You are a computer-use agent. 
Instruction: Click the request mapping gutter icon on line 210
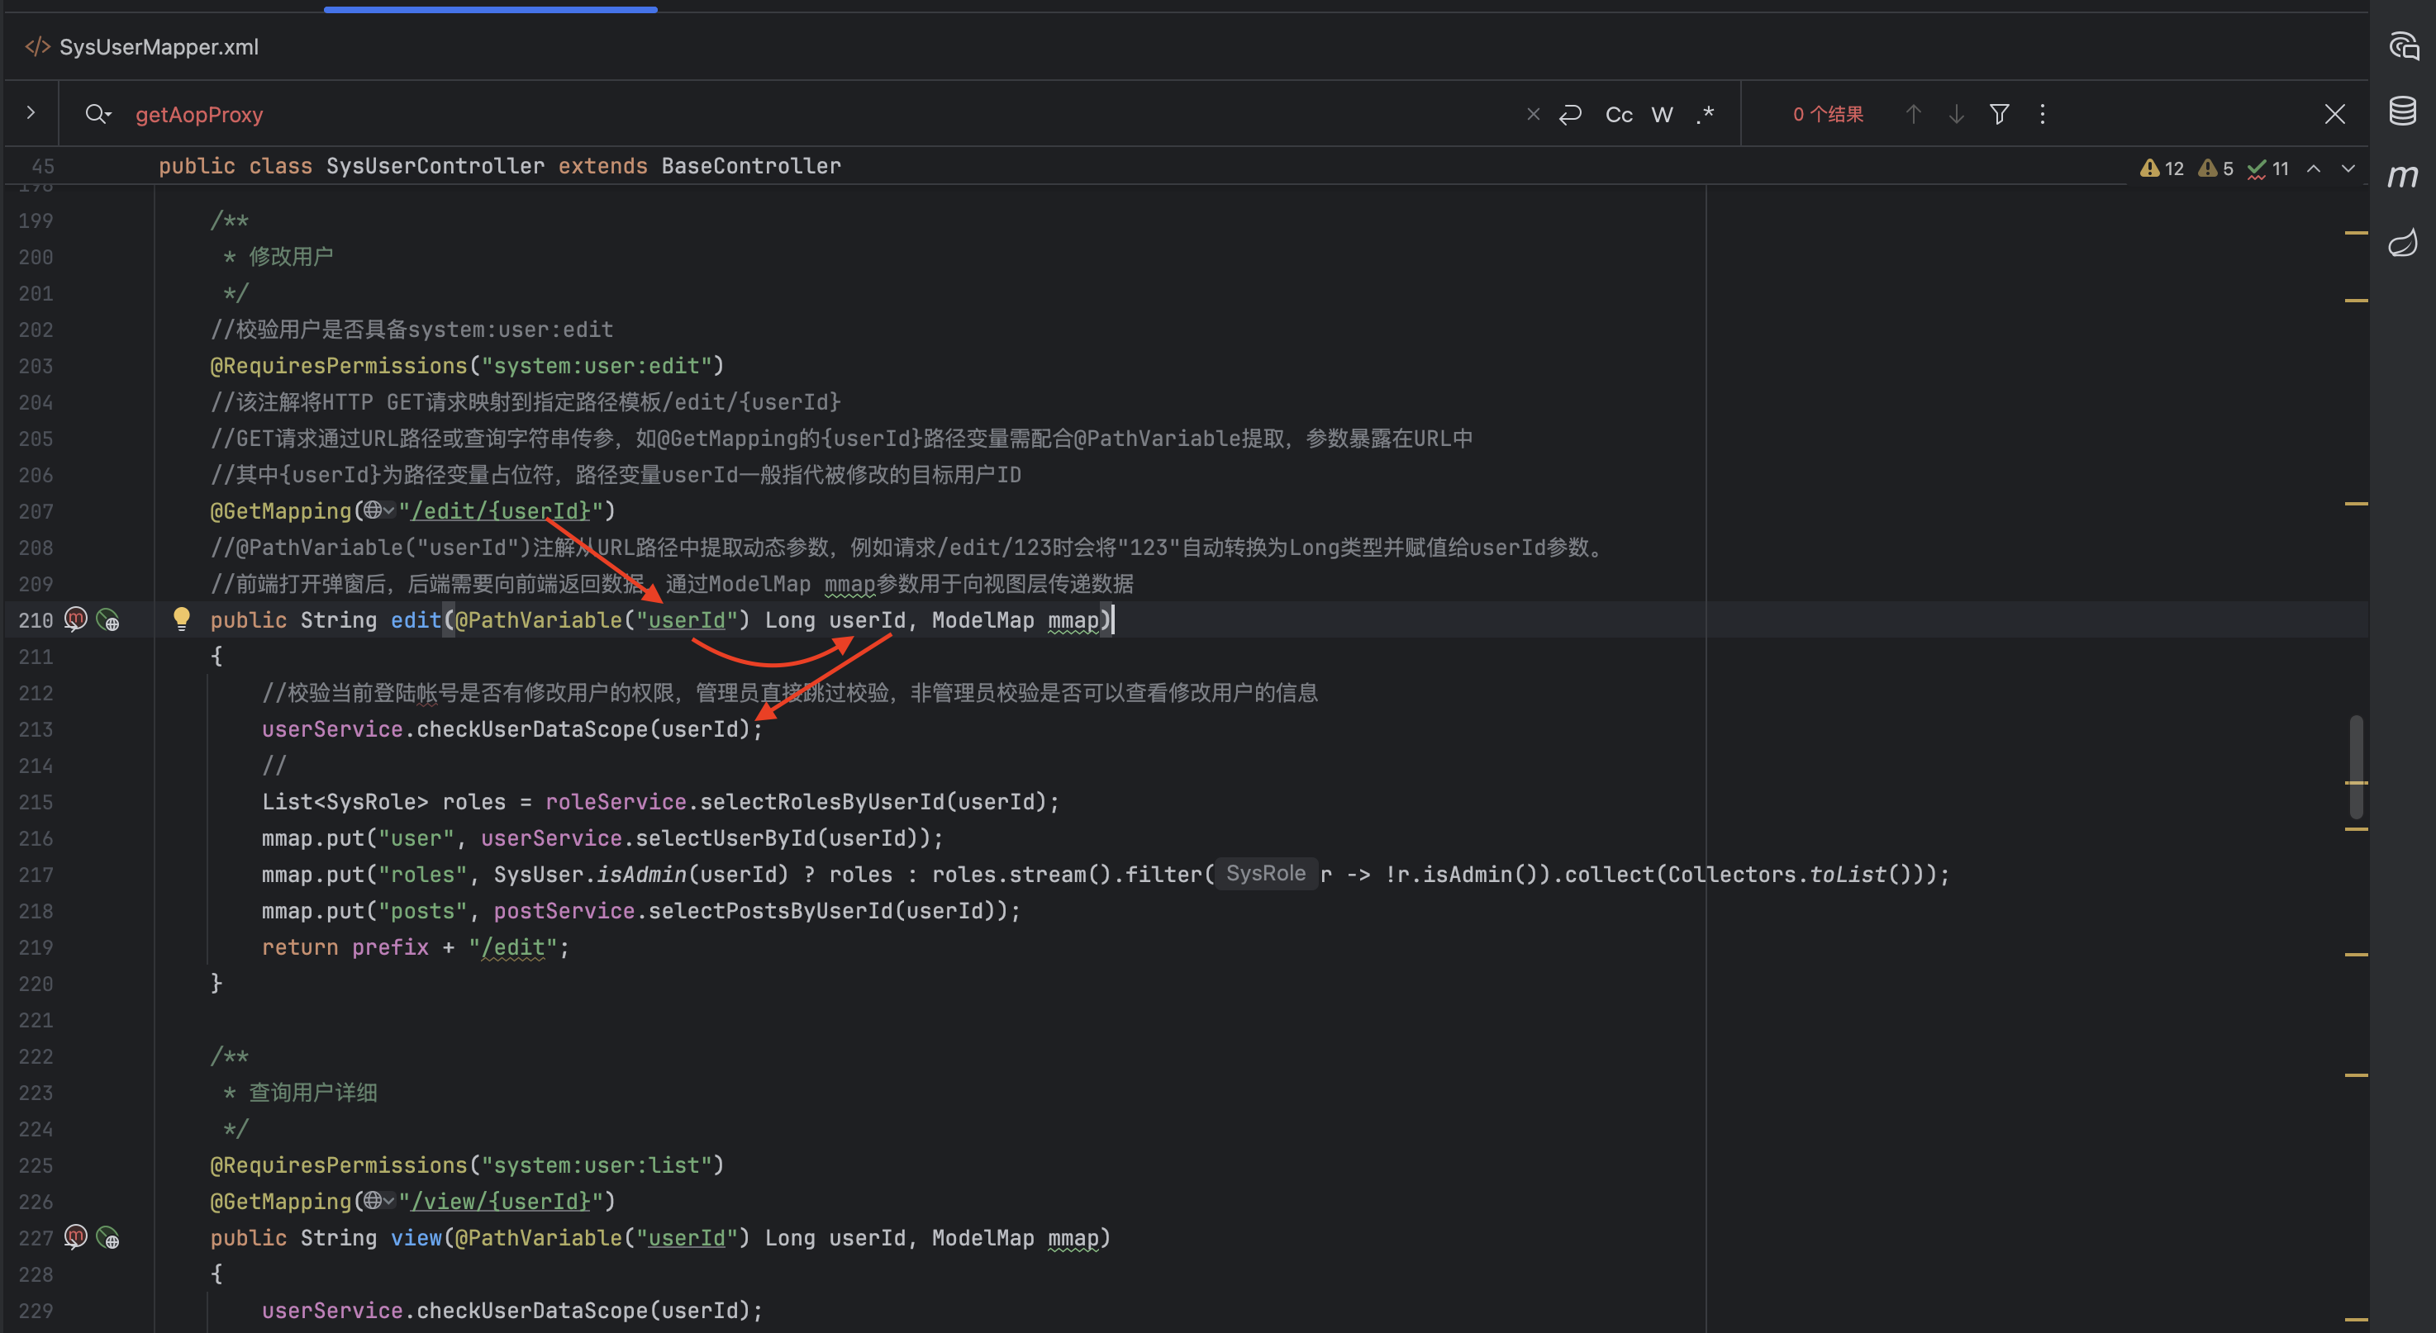click(x=76, y=620)
